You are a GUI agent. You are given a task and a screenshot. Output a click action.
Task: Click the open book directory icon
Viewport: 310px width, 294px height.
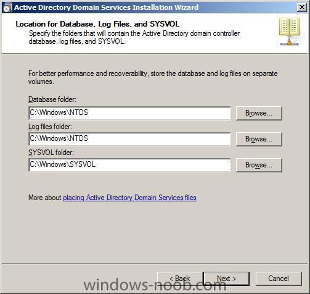pyautogui.click(x=290, y=31)
